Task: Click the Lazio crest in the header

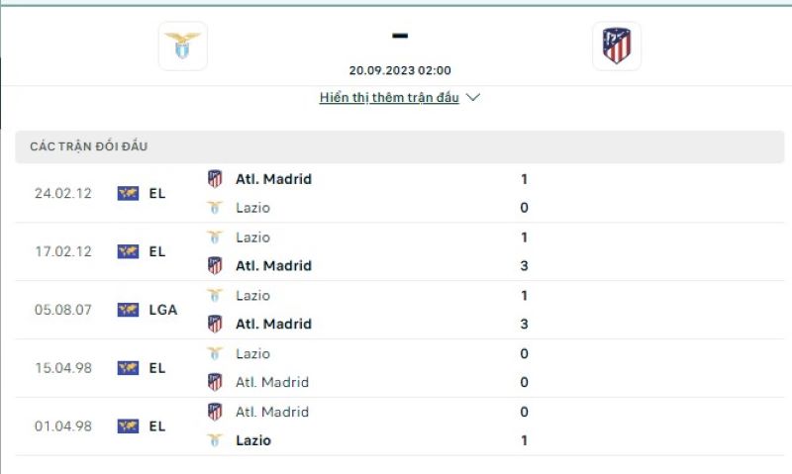Action: [183, 47]
